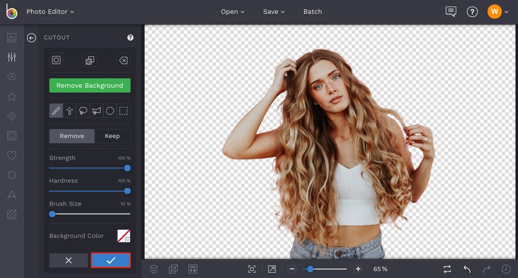This screenshot has height=278, width=518.
Task: Expand the Save menu
Action: (273, 12)
